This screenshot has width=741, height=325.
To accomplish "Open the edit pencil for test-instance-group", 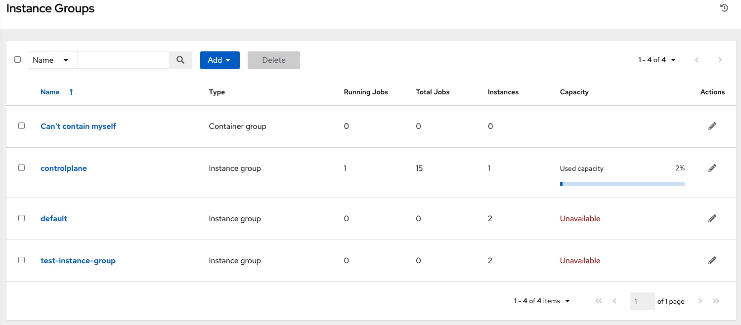I will [712, 260].
